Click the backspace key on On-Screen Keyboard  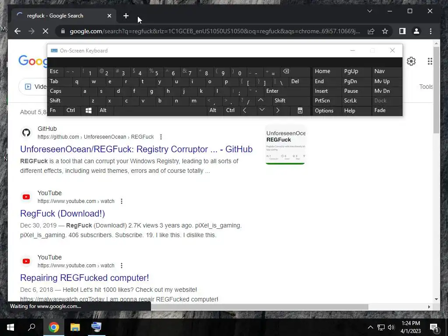pos(296,71)
